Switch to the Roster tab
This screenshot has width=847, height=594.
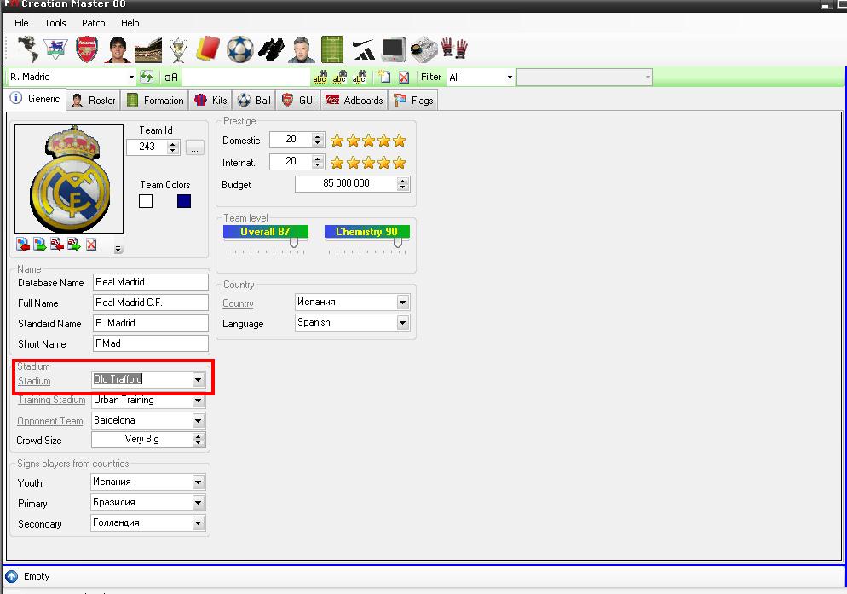pos(94,100)
